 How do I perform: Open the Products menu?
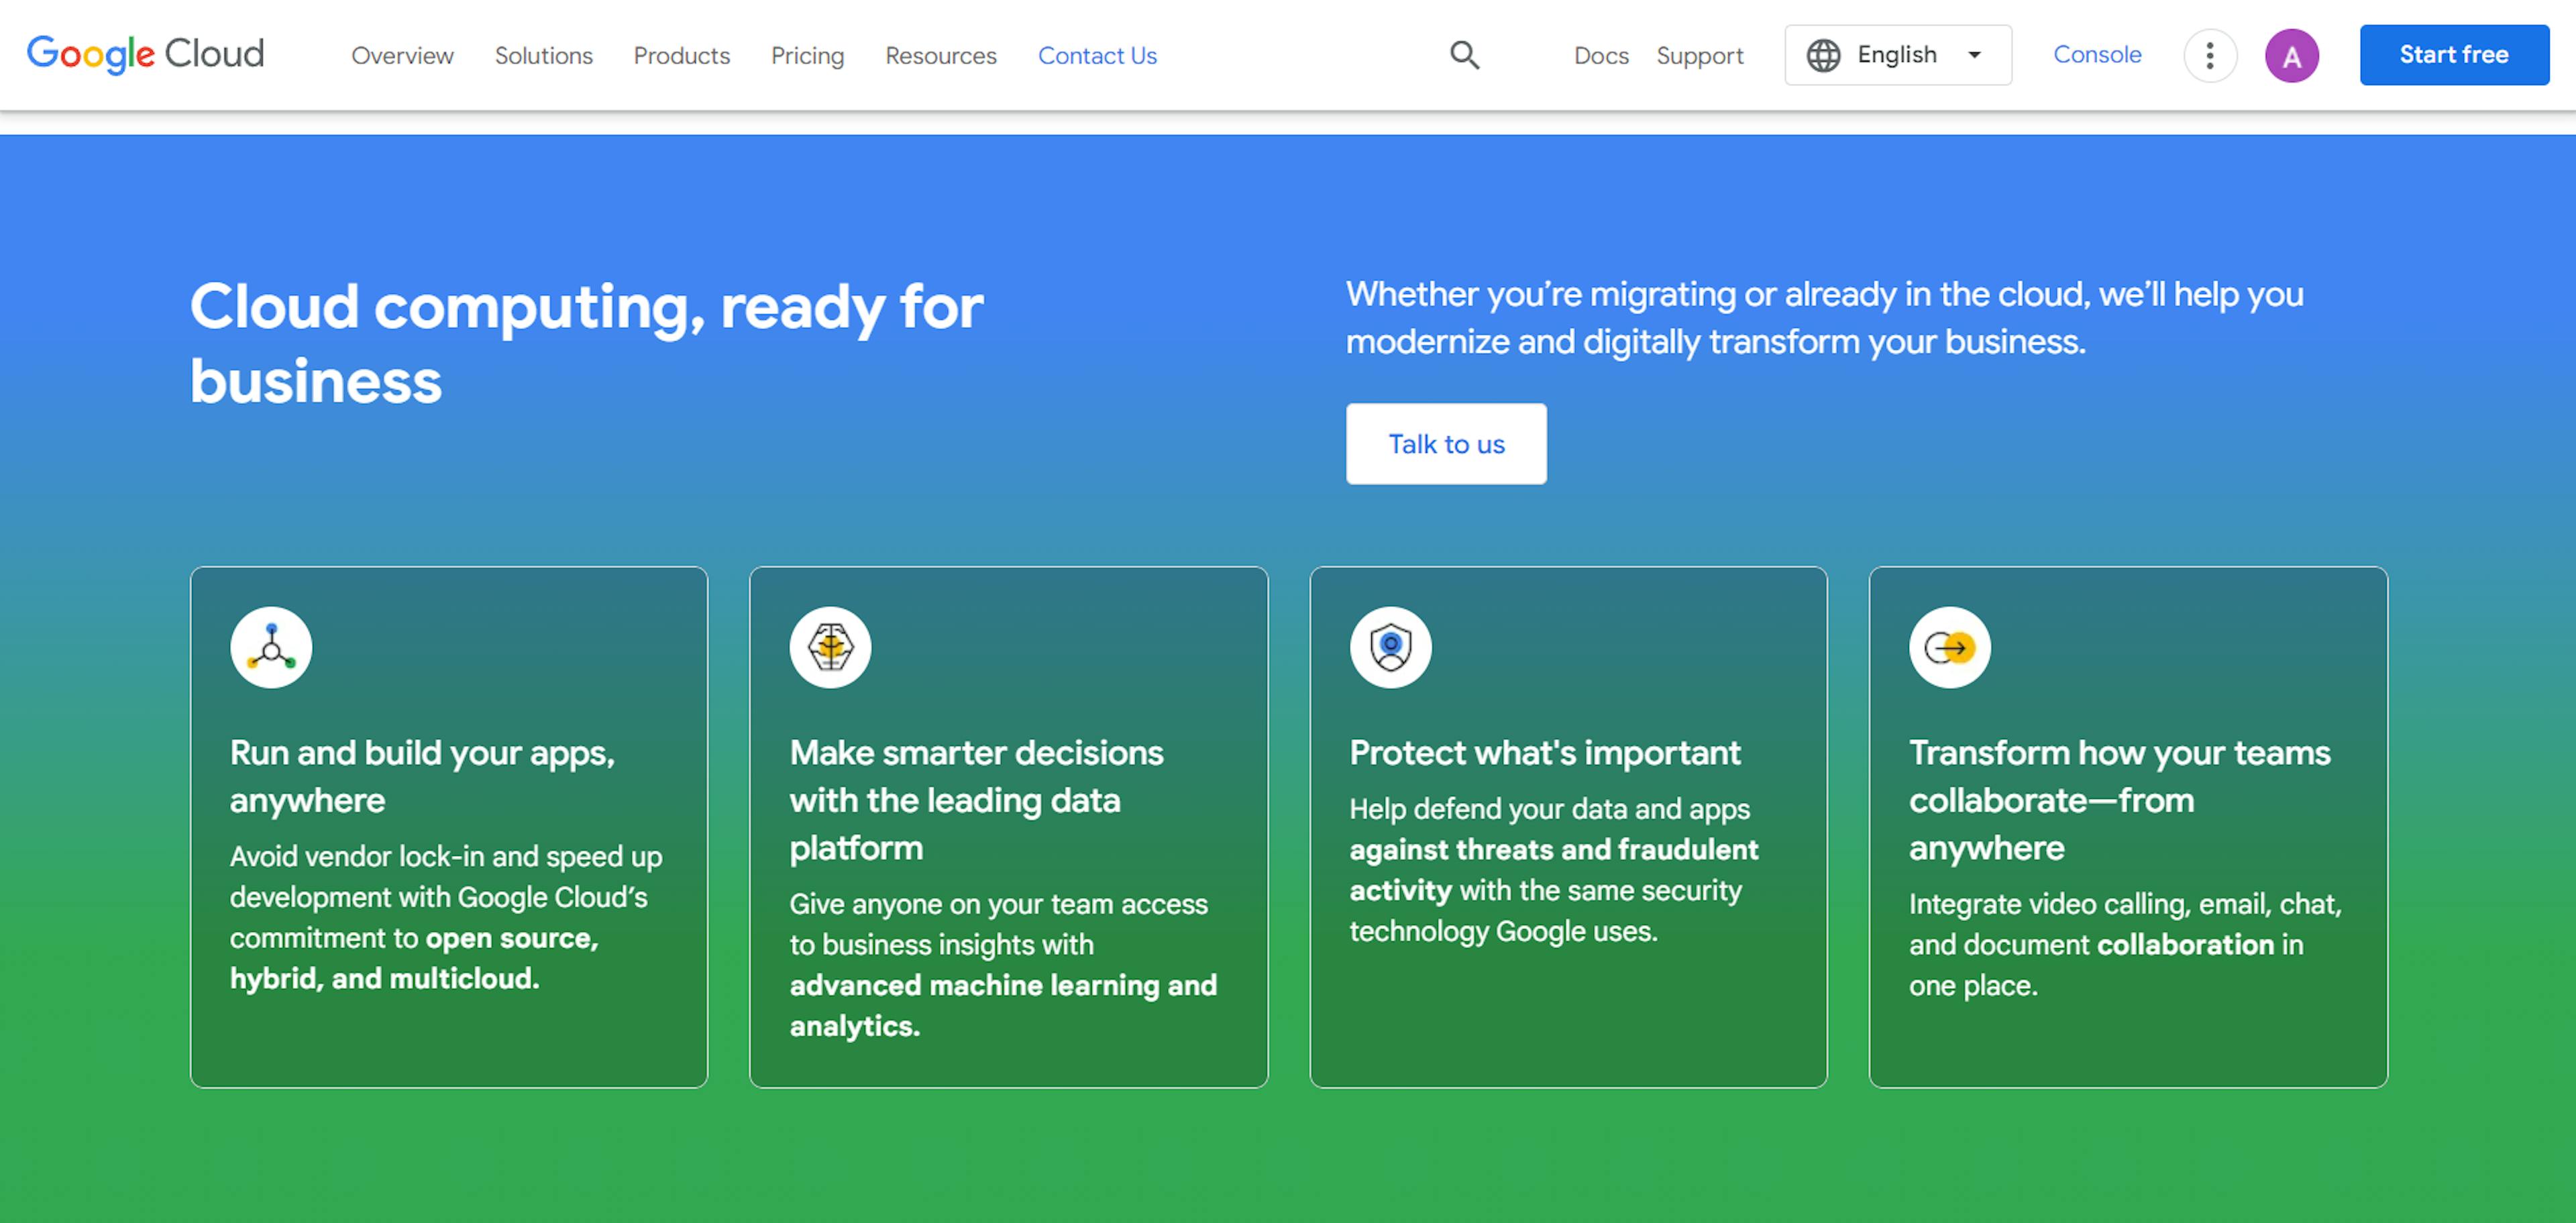pos(682,56)
